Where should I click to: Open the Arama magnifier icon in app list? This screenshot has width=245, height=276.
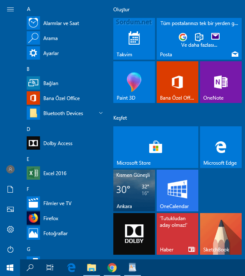click(x=33, y=38)
